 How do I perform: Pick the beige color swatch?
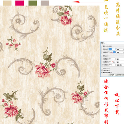tap(7, 3)
